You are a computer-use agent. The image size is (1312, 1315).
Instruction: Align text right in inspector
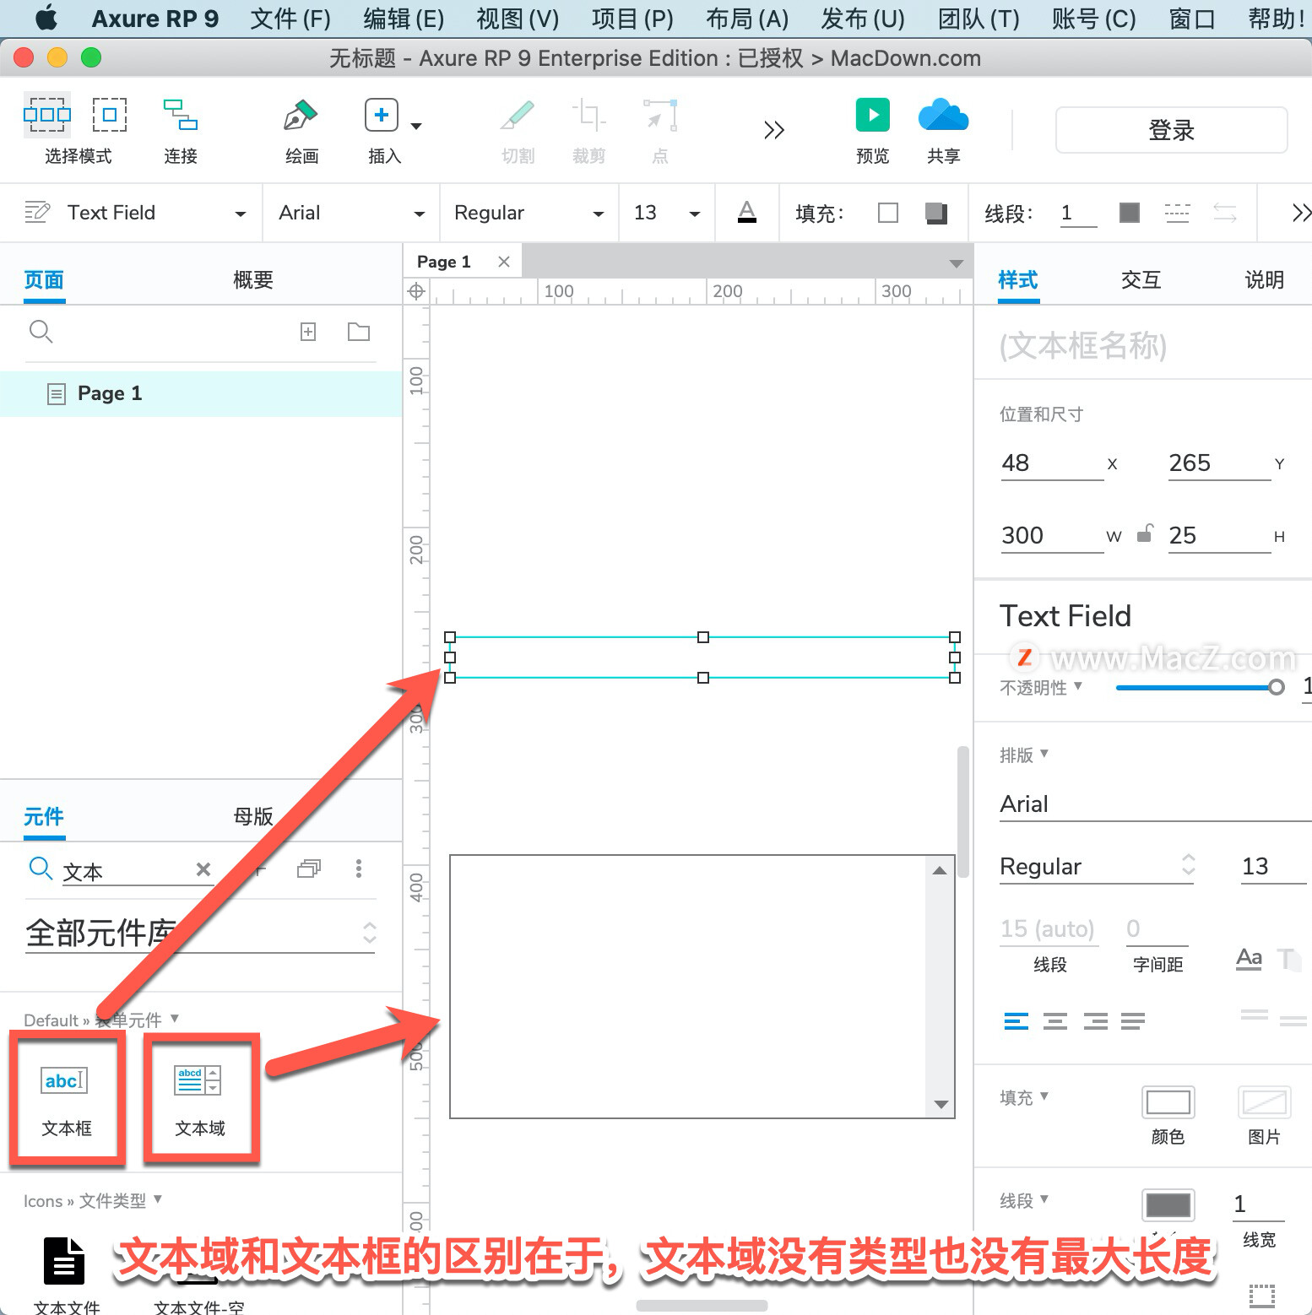pos(1095,1021)
